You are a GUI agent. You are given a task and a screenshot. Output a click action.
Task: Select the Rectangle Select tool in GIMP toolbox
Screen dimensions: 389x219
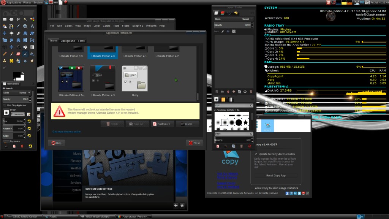5,19
